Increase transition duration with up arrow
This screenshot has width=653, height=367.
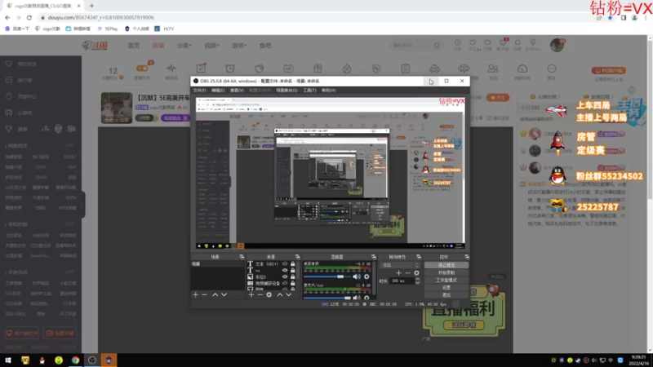click(x=417, y=279)
